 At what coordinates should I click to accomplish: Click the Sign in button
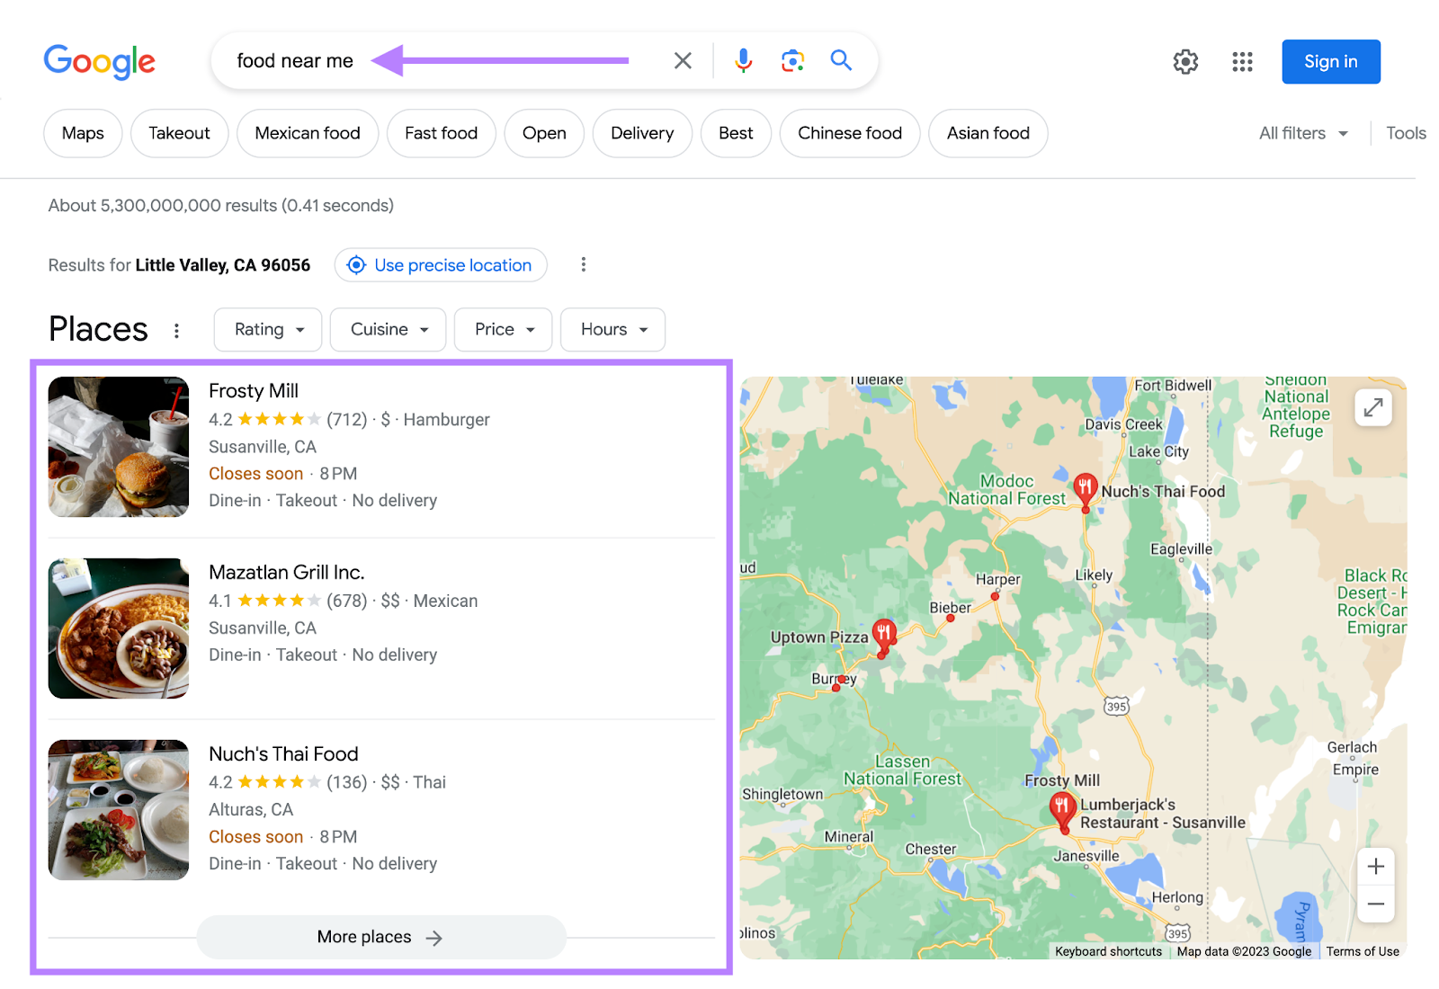[1330, 61]
